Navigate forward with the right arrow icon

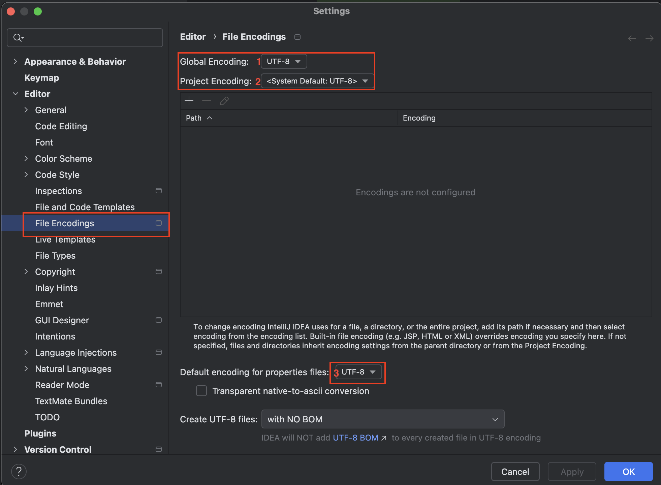pyautogui.click(x=650, y=38)
